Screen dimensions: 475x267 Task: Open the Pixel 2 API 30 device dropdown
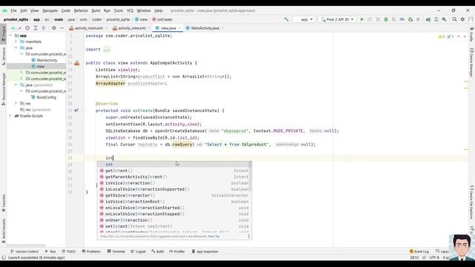[337, 19]
